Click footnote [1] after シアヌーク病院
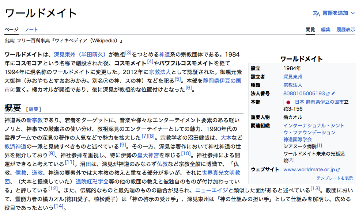 pyautogui.click(x=320, y=145)
